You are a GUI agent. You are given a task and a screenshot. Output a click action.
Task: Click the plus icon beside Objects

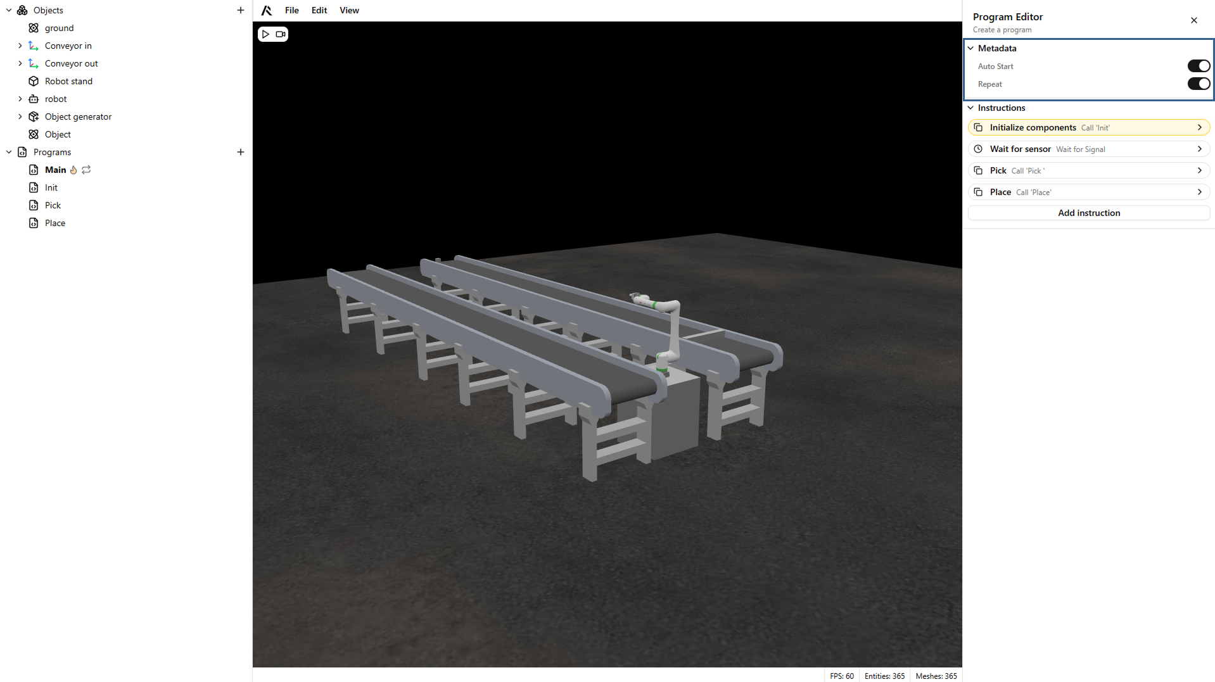[x=241, y=10]
